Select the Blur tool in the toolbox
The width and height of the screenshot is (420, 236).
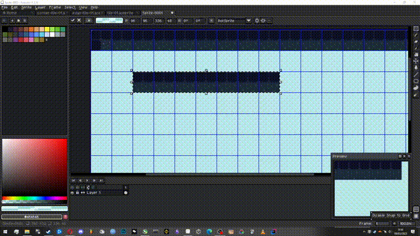click(x=415, y=94)
